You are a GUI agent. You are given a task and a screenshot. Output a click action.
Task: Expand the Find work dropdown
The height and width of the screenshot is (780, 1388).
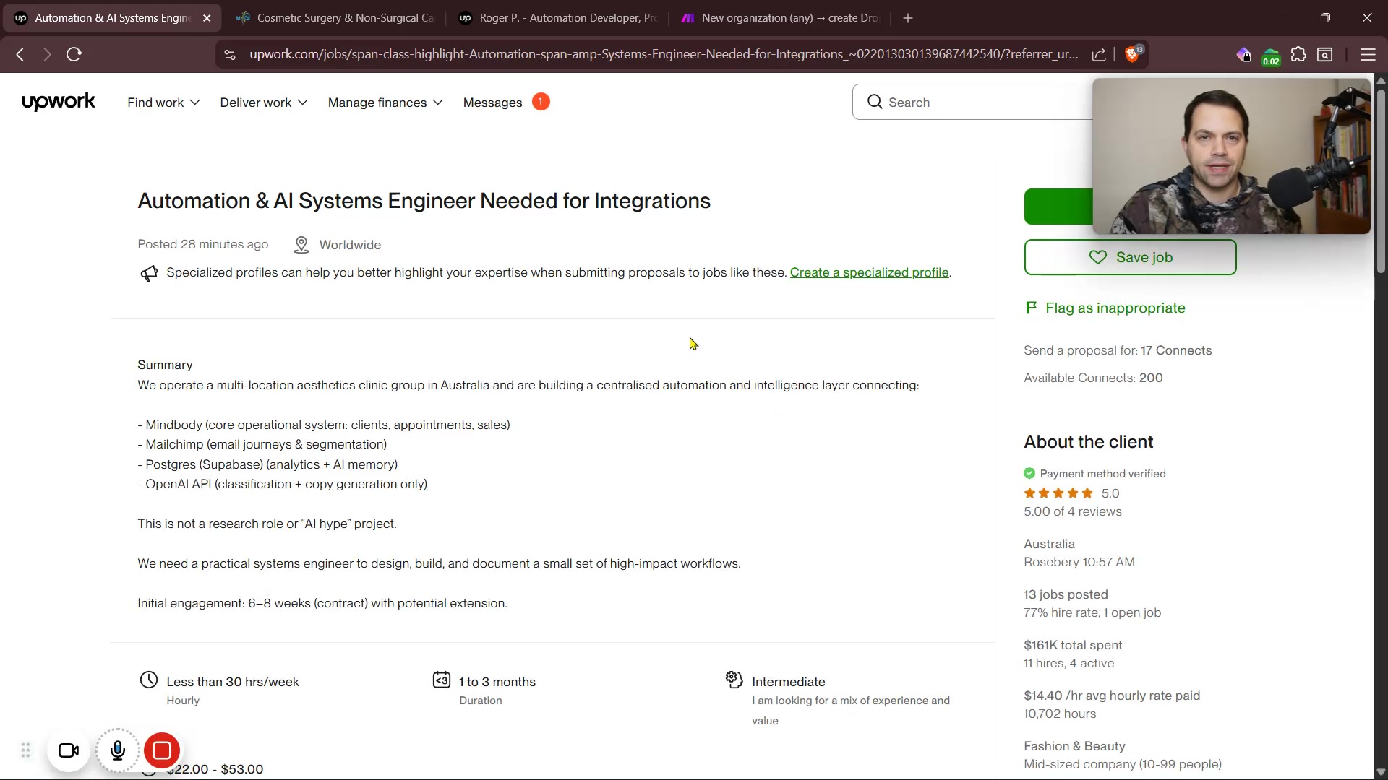pos(163,103)
